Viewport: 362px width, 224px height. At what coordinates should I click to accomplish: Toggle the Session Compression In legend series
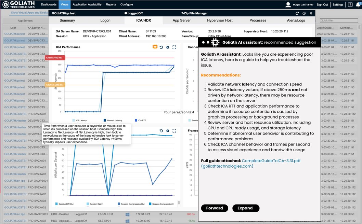(x=161, y=204)
